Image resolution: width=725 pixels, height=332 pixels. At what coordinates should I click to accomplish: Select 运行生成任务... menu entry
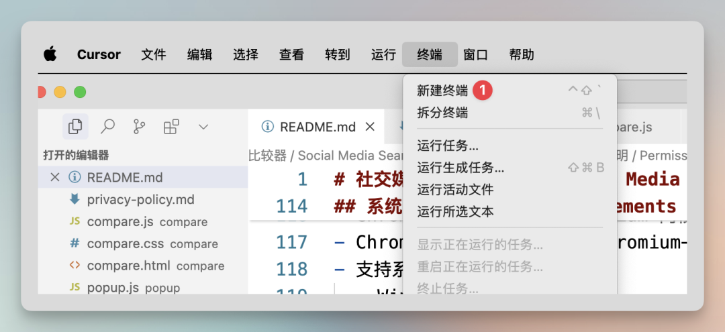(510, 168)
